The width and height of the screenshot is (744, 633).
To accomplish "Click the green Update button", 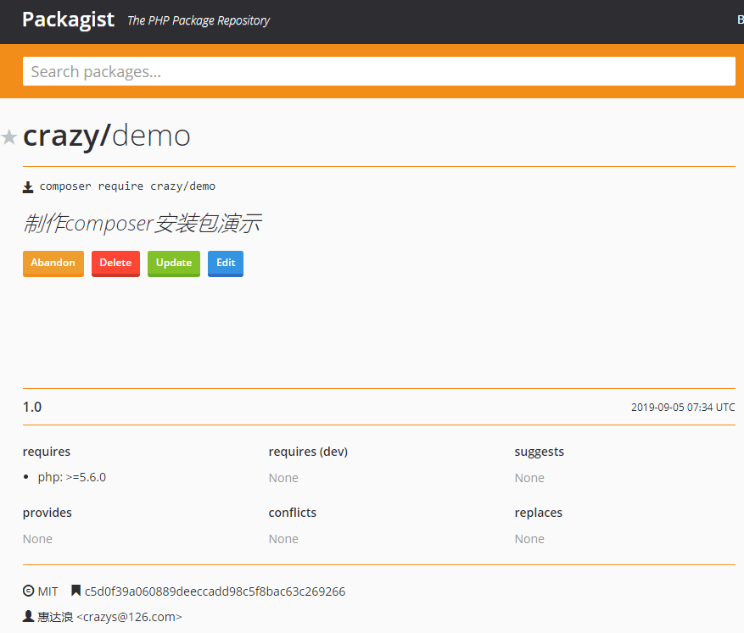I will [x=174, y=263].
